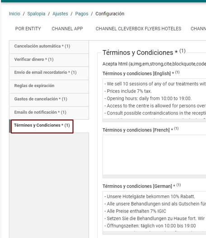Screen dimensions: 206x238
Task: Select Reglas de expiración in sidebar
Action: [49, 86]
